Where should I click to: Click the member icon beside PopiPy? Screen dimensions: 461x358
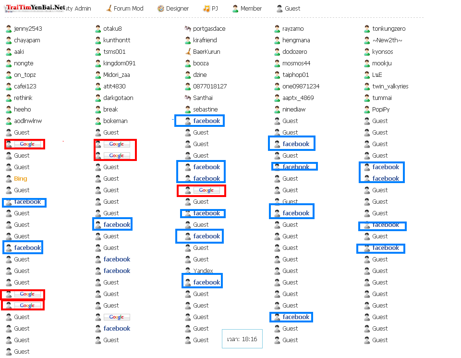pos(367,110)
